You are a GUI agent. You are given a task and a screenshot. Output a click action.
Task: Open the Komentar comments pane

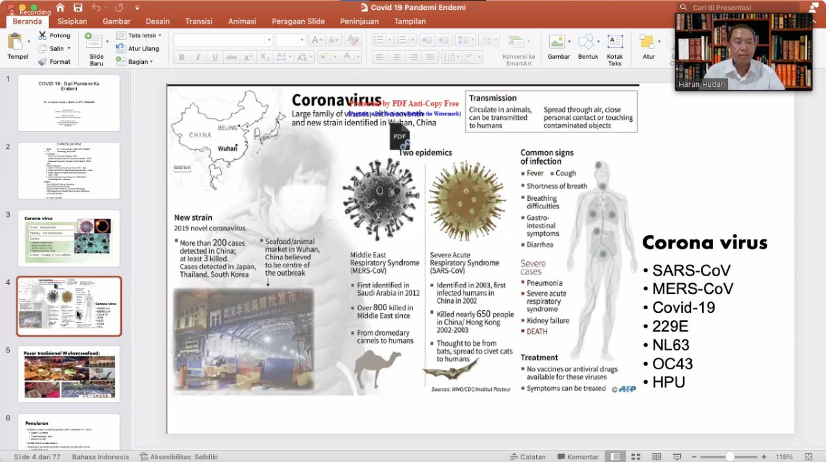(578, 457)
